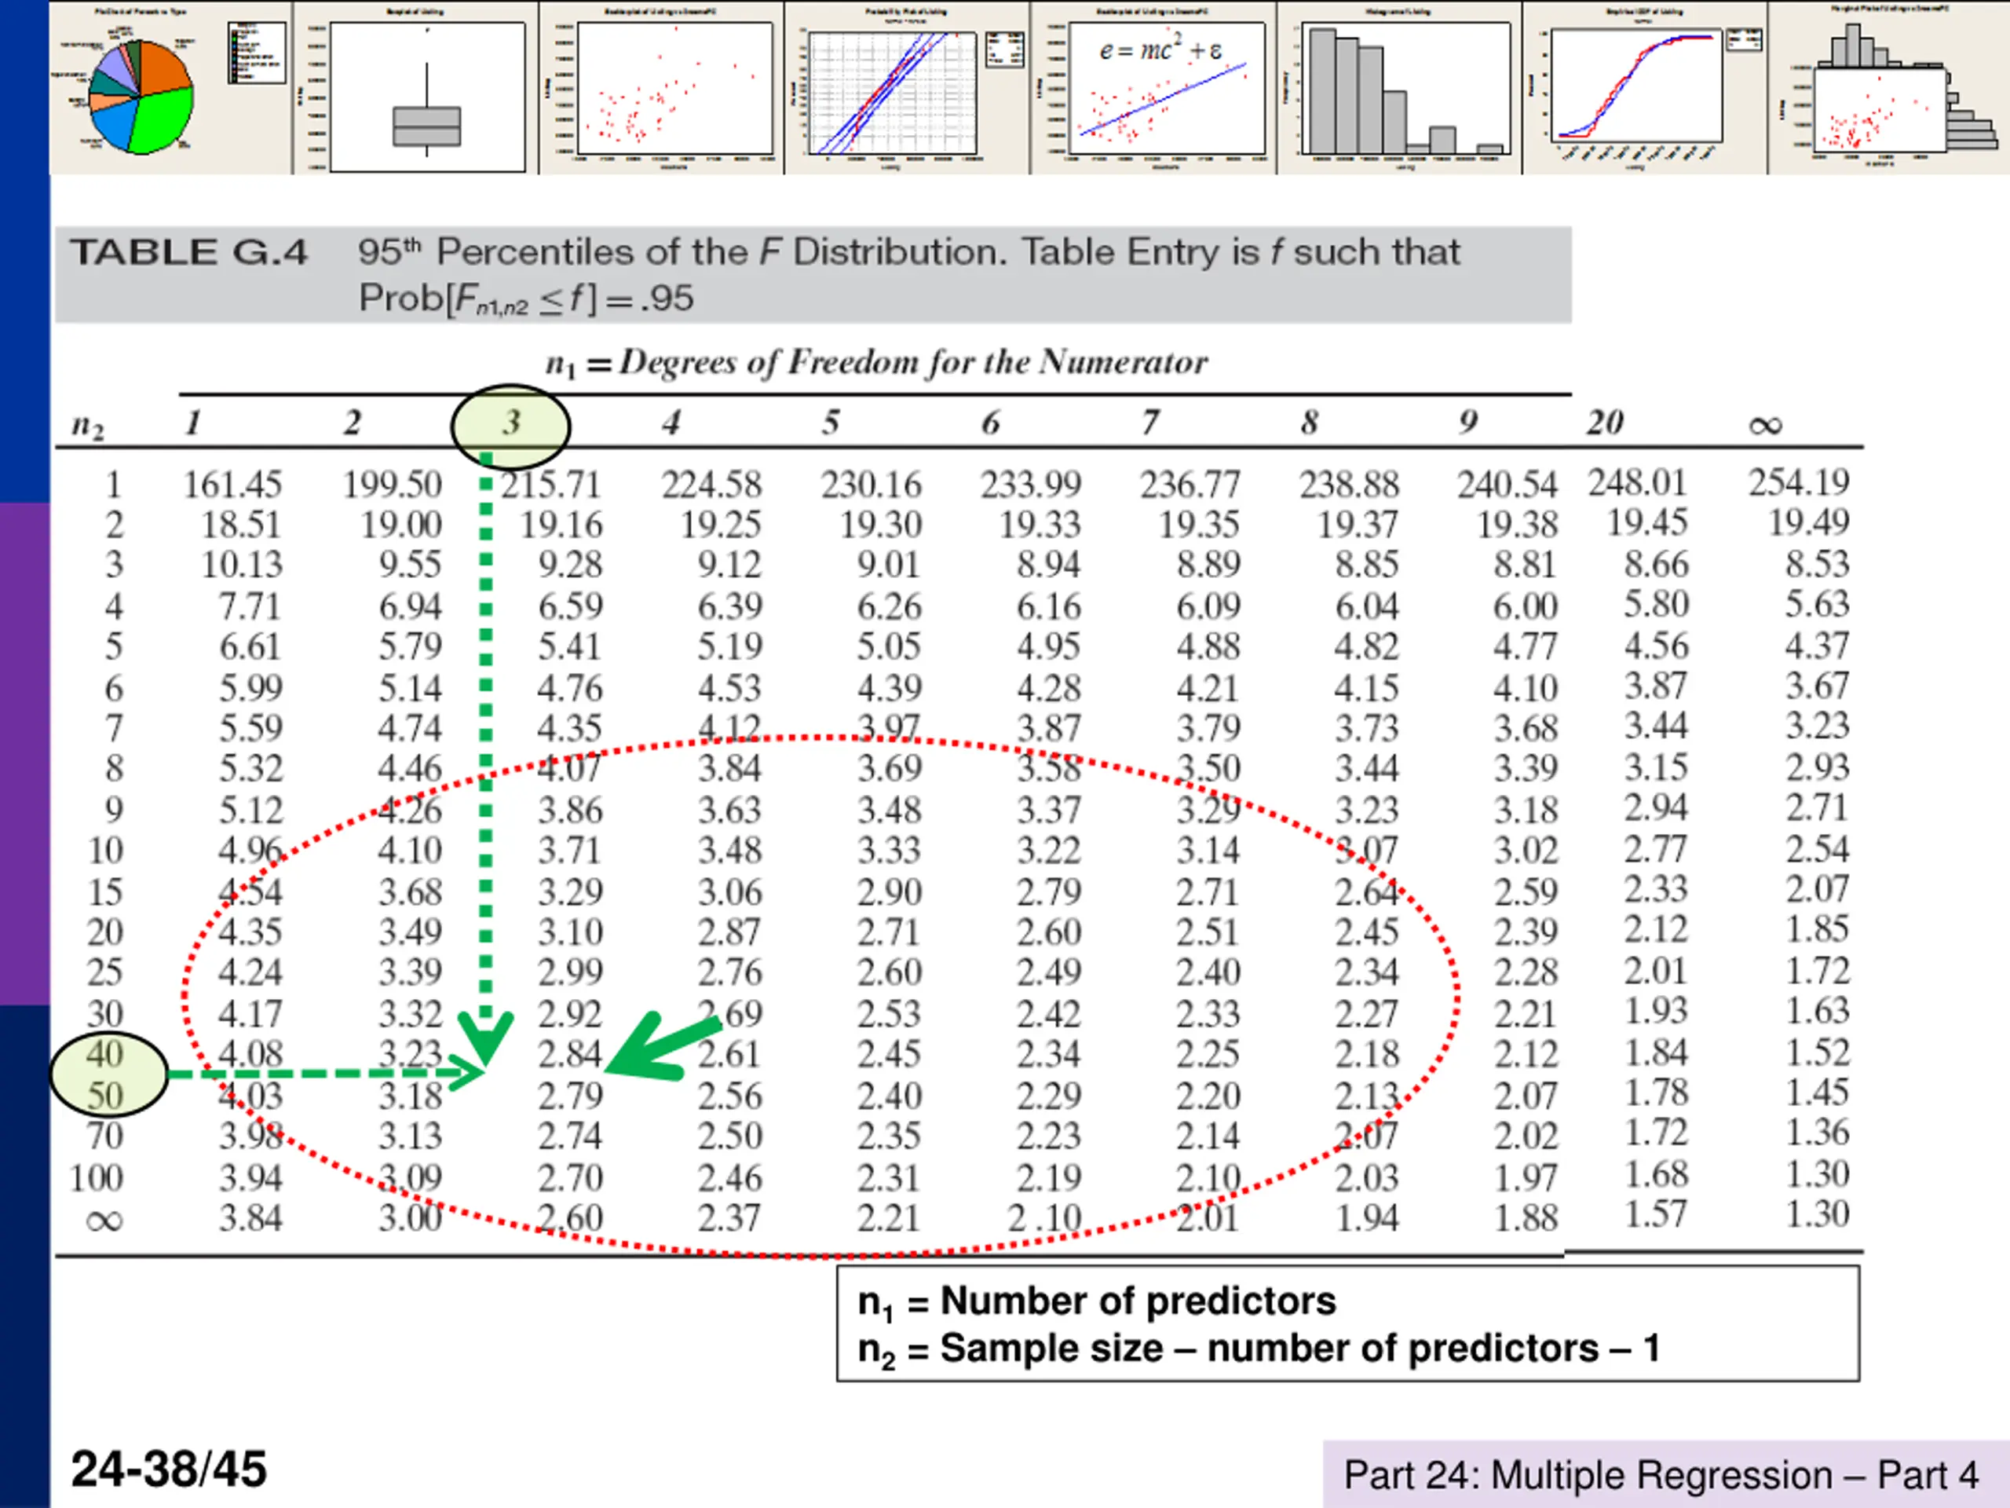Click the marginal plot thumbnail with side histograms

1889,88
